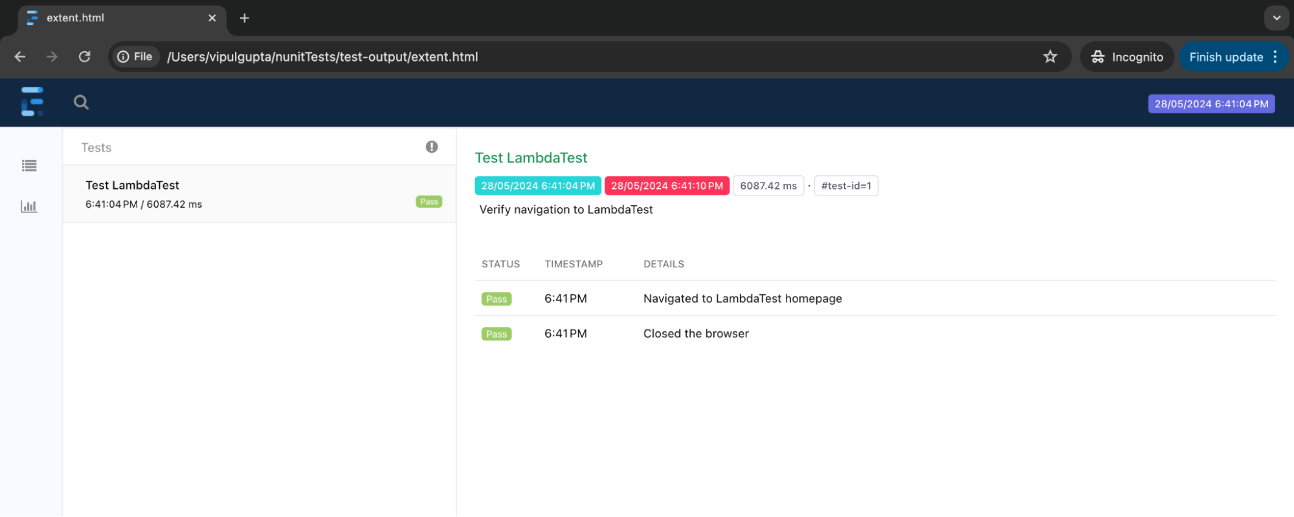Click the start time badge 6:41:04 PM
The height and width of the screenshot is (517, 1294).
click(538, 186)
